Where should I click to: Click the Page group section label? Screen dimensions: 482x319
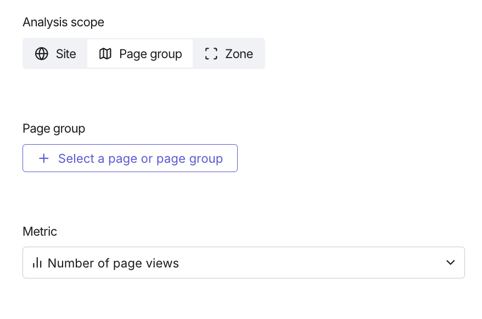click(x=54, y=128)
